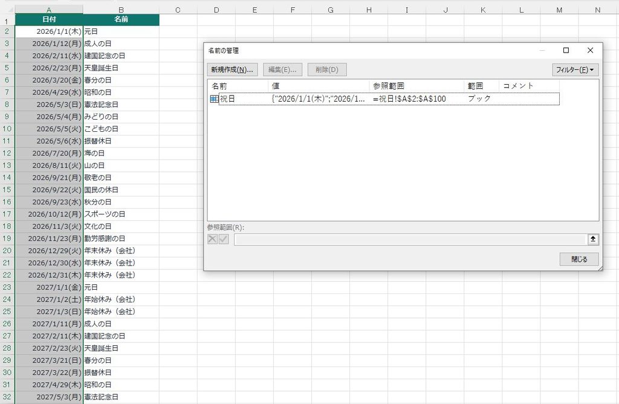This screenshot has height=404, width=619.
Task: Select cell with 2026/1/12(月)
Action: pos(49,44)
